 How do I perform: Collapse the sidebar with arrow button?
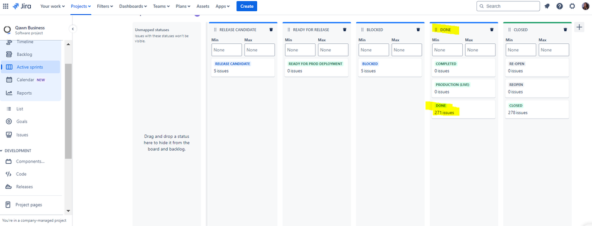73,29
